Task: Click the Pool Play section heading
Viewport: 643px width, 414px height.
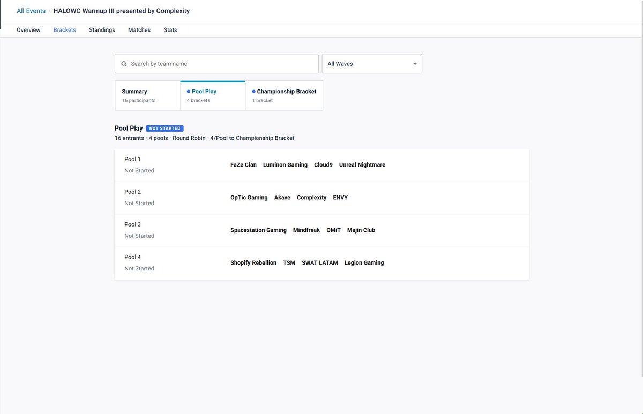Action: click(x=129, y=129)
